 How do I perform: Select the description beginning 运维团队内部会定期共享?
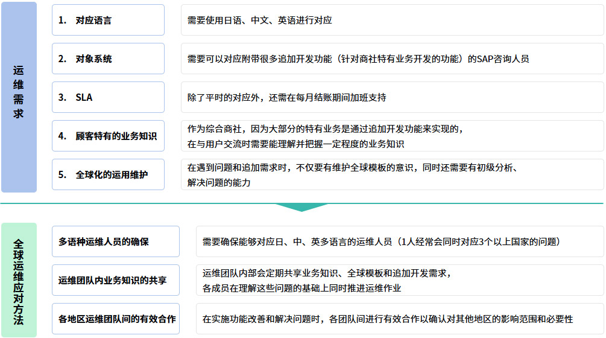(x=399, y=280)
